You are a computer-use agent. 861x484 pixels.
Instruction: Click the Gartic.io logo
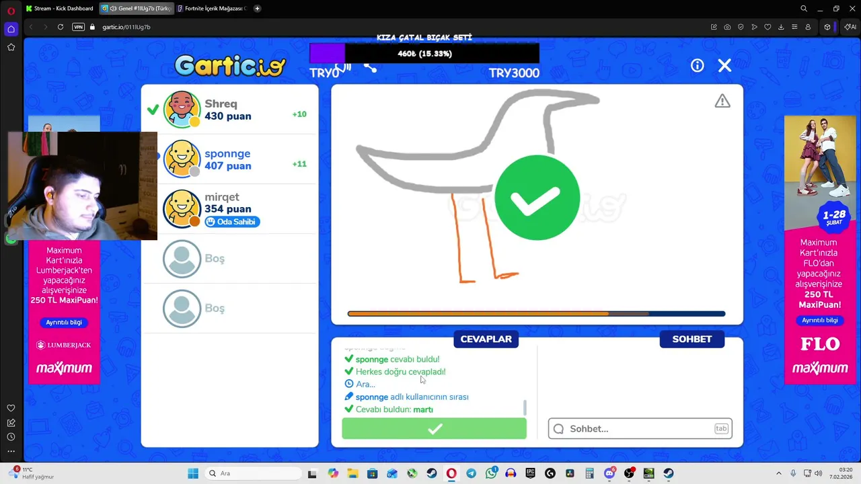tap(230, 66)
